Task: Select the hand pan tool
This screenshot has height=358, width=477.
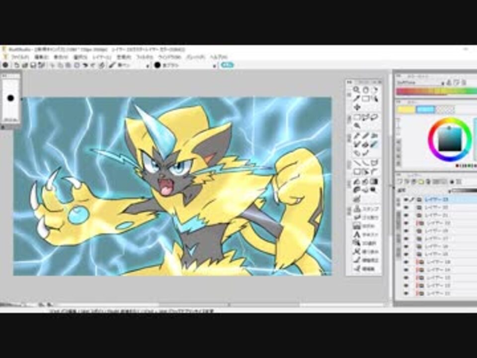Action: click(x=366, y=90)
